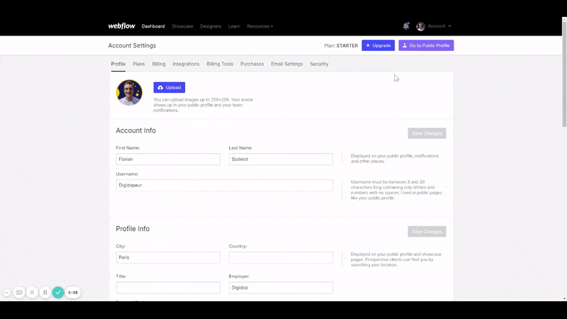Click Save Changes in Profile Info
The image size is (567, 319).
[427, 232]
